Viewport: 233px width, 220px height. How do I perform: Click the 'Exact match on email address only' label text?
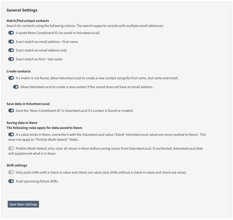point(41,50)
